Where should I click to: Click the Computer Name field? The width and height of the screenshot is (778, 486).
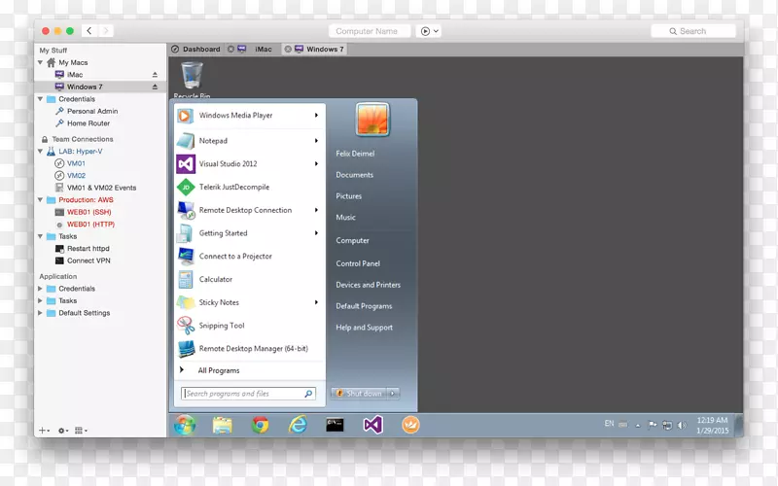(x=370, y=31)
